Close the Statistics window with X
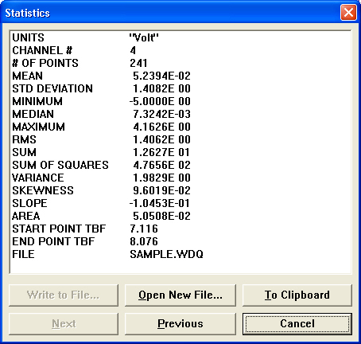This screenshot has height=344, width=361. [348, 13]
